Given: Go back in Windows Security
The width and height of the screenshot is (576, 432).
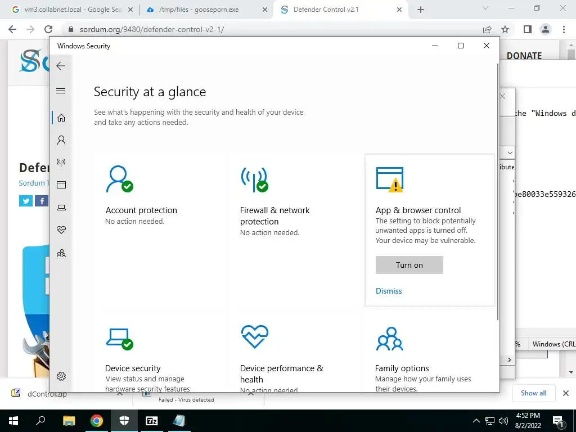Looking at the screenshot, I should point(61,66).
